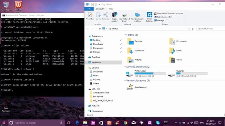Open the Action Center notifications
Image resolution: width=225 pixels, height=126 pixels.
220,123
